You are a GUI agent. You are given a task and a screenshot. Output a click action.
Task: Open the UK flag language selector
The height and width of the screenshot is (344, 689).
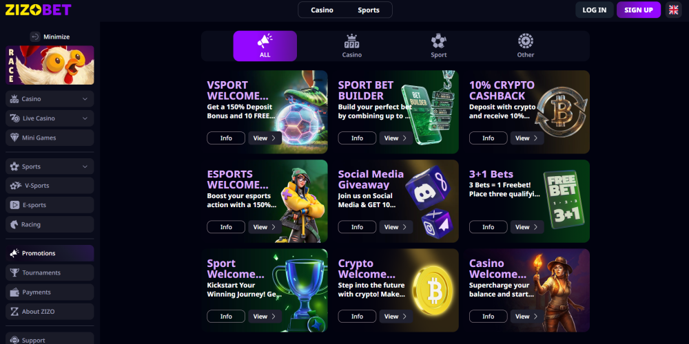coord(673,10)
